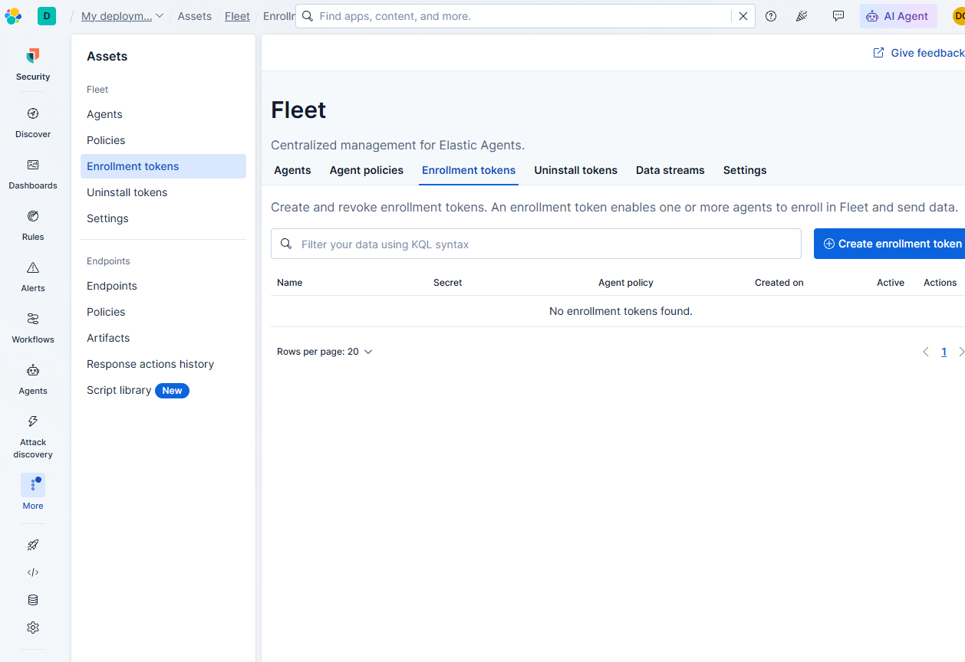Change the Rows per page setting

pyautogui.click(x=324, y=352)
